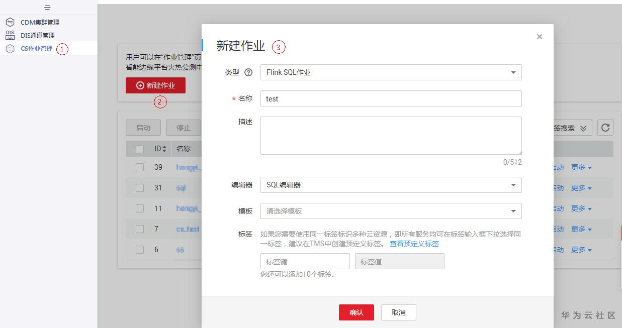
Task: Refresh the job list with refresh icon
Action: pyautogui.click(x=605, y=128)
